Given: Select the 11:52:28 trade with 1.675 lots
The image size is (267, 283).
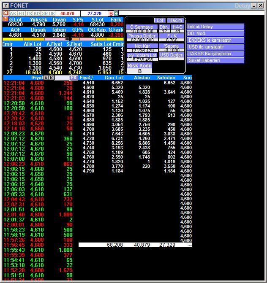Looking at the screenshot, I should coord(38,270).
